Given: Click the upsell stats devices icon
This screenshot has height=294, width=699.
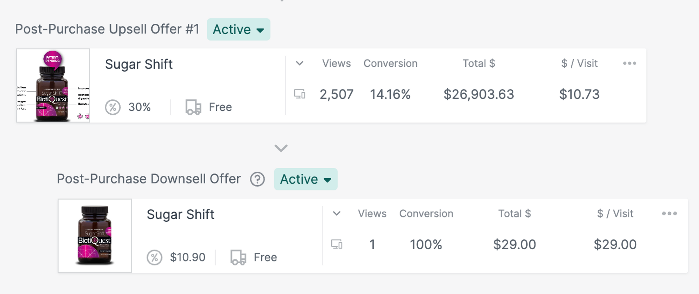Looking at the screenshot, I should pyautogui.click(x=300, y=94).
